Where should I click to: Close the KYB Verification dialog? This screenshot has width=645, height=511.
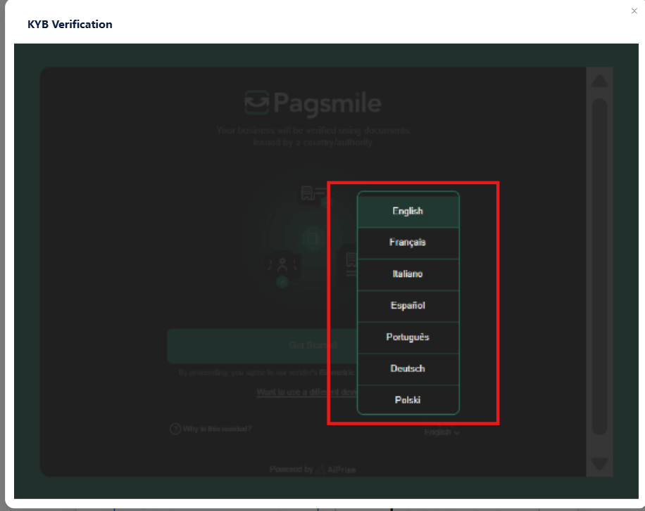click(634, 11)
